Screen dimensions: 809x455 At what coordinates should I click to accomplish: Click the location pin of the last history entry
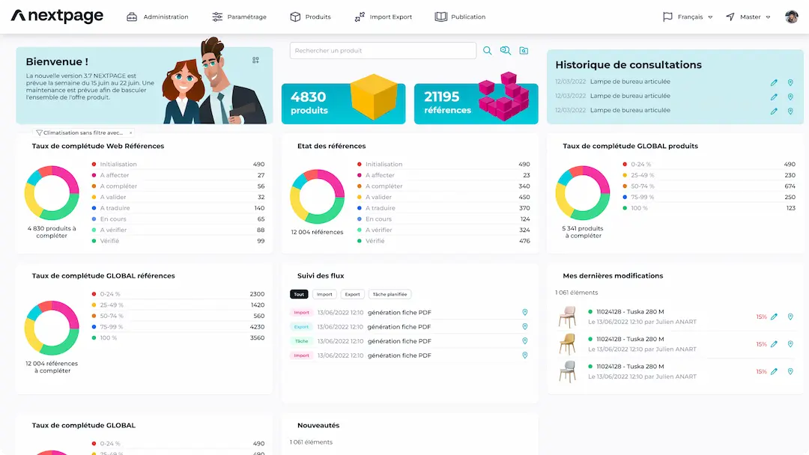pyautogui.click(x=790, y=112)
